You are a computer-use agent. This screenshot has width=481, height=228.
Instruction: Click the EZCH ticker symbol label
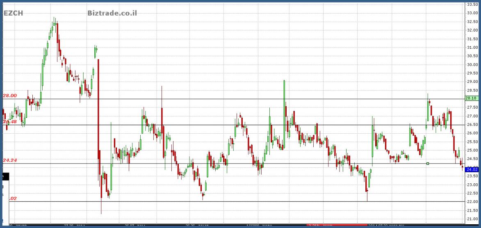pos(13,13)
